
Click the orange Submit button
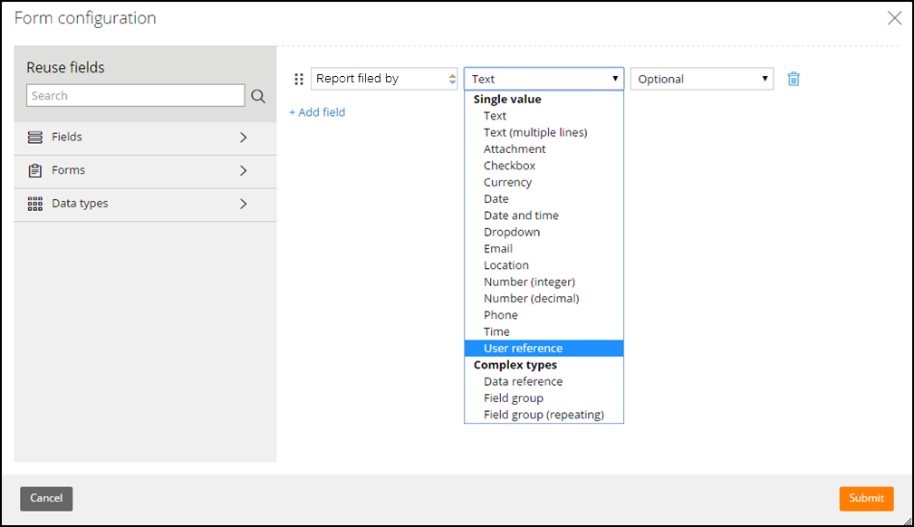coord(866,498)
